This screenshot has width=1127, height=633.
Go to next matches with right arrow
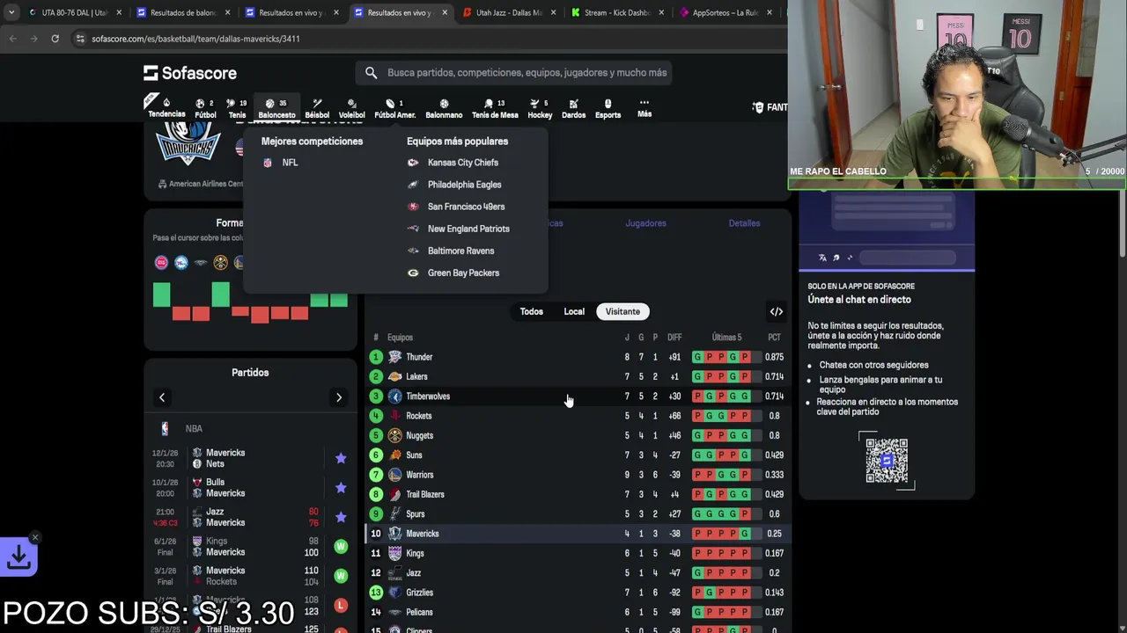click(339, 397)
